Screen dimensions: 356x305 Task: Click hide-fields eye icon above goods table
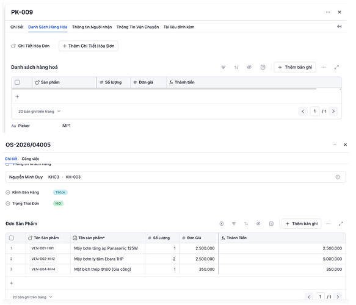249,67
